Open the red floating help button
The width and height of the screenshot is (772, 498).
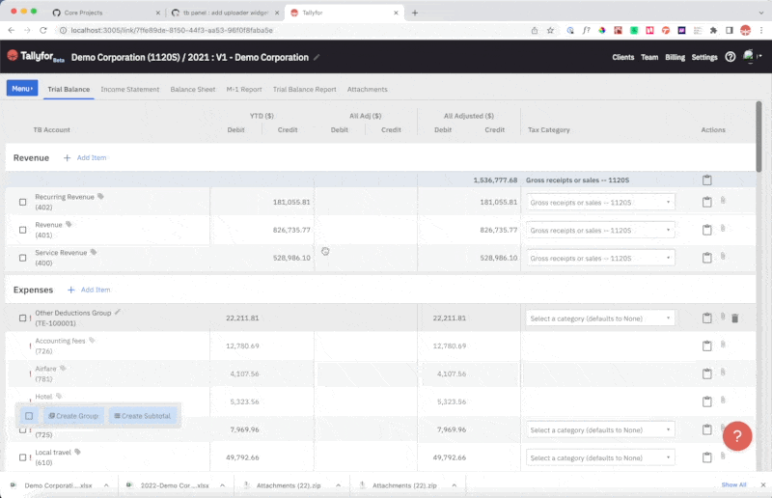737,436
